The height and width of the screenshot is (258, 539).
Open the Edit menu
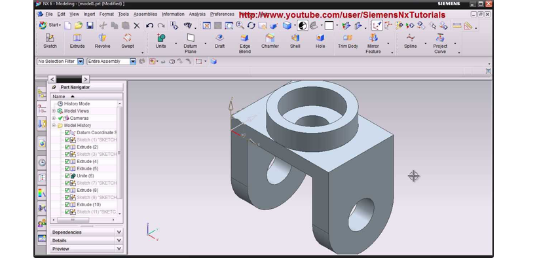[x=61, y=14]
